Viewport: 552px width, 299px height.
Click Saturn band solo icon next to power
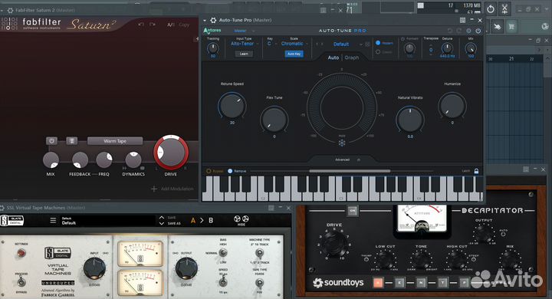[x=72, y=141]
